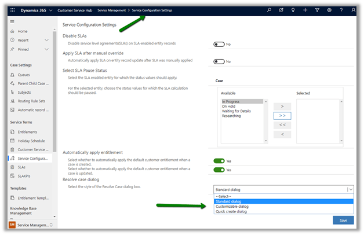
Task: Click the SM area badge icon
Action: [x=12, y=225]
